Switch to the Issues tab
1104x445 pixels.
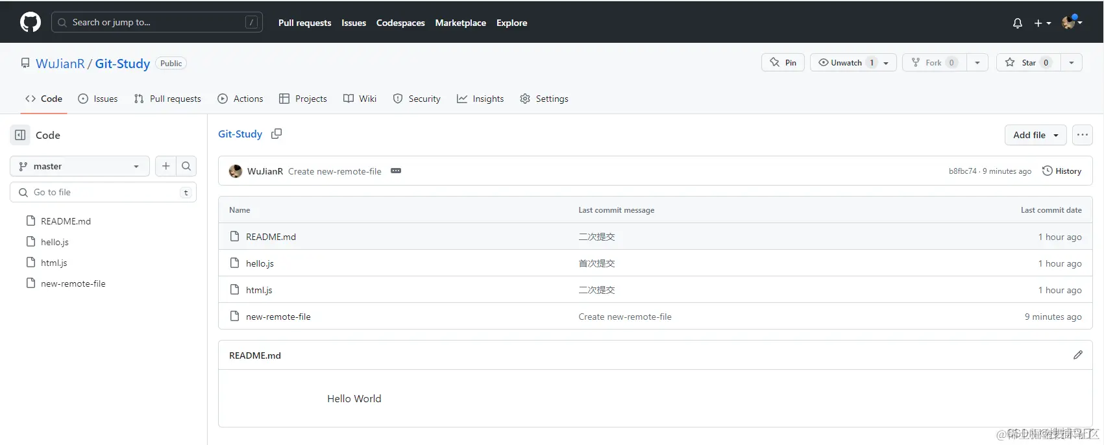coord(98,99)
